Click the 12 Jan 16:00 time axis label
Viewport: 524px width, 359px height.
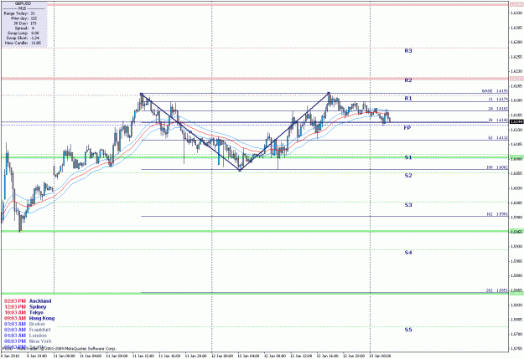pyautogui.click(x=328, y=356)
